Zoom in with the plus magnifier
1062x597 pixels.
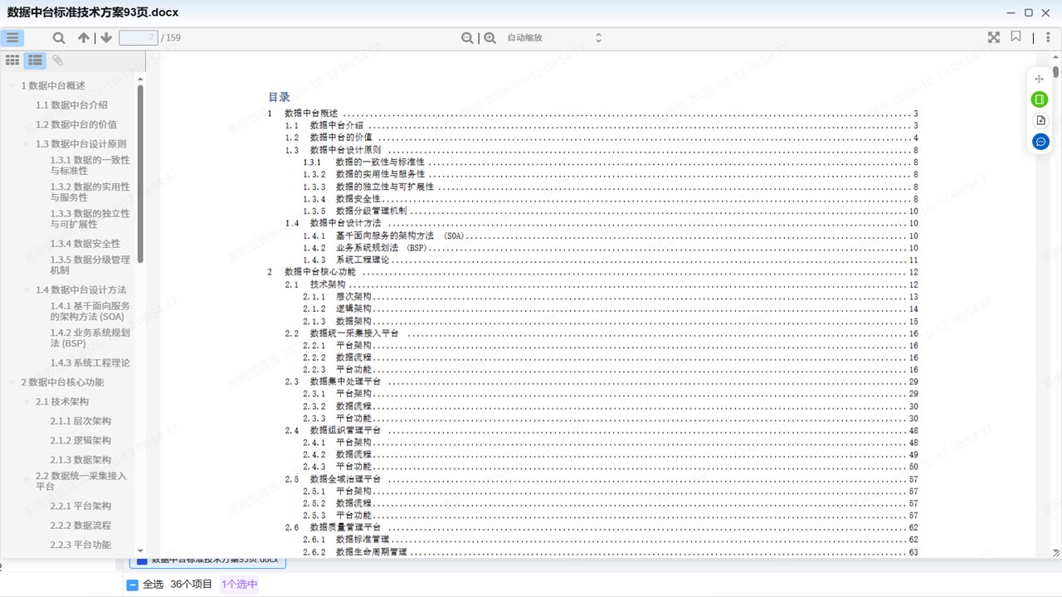[x=490, y=37]
